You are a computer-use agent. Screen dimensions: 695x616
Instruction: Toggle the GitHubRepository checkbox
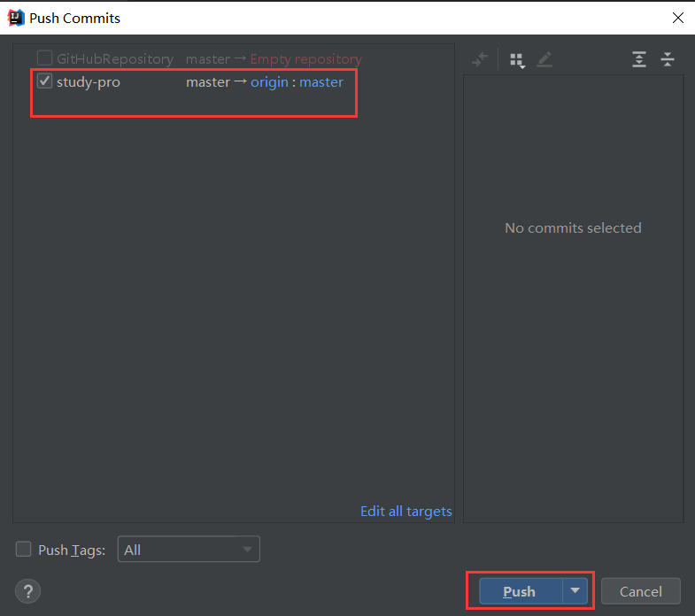(x=44, y=58)
